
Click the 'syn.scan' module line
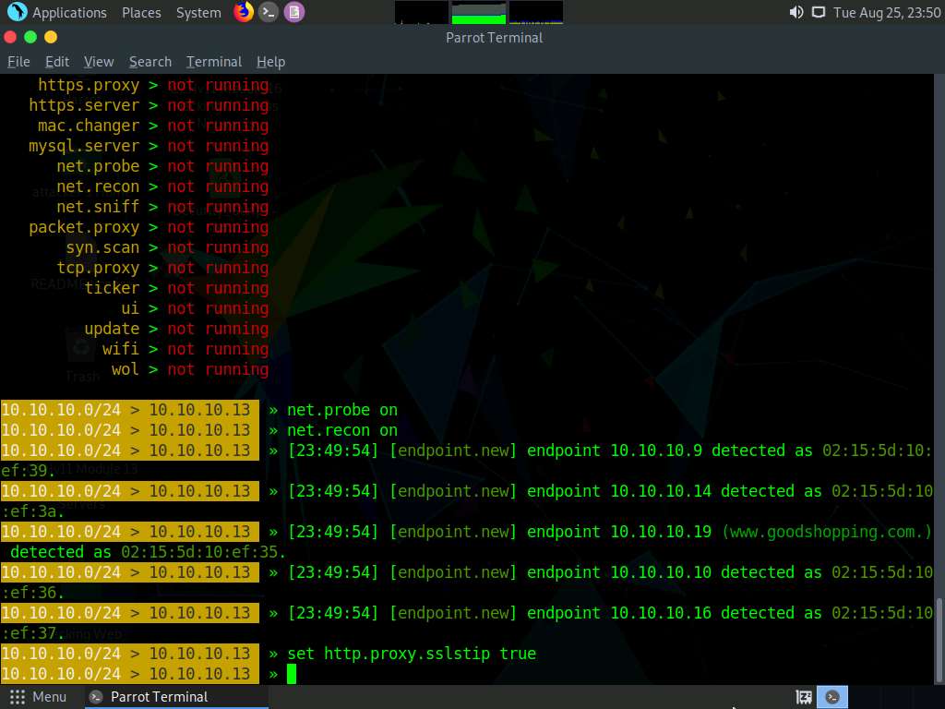167,247
